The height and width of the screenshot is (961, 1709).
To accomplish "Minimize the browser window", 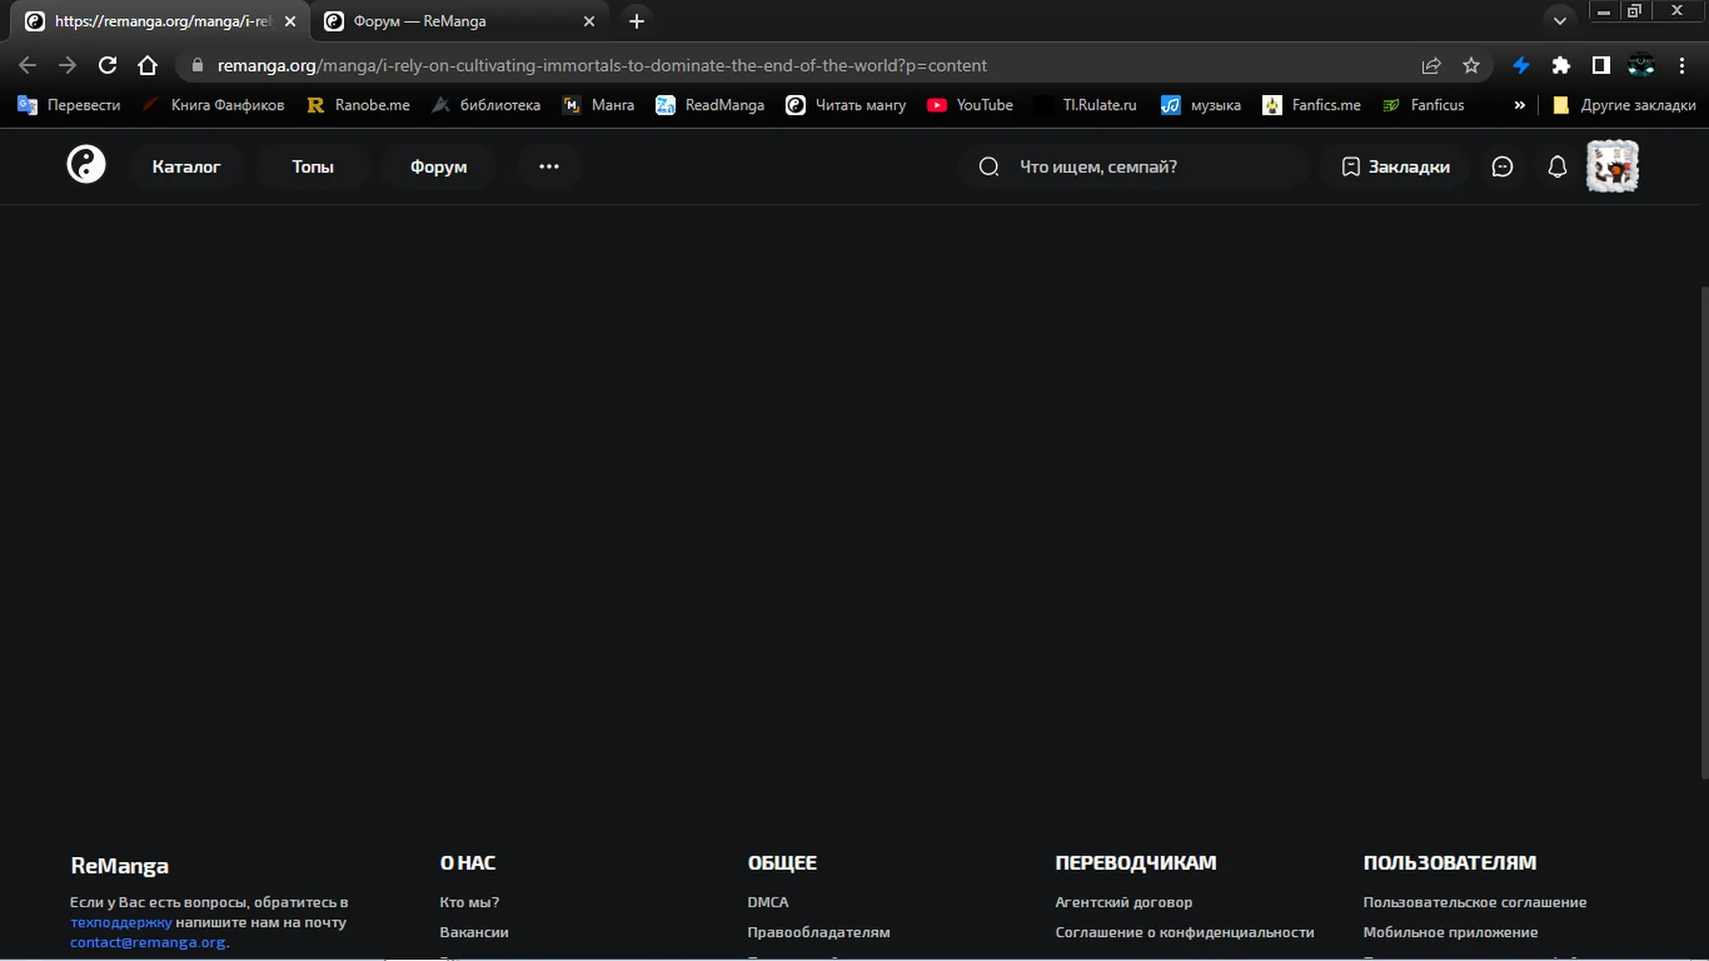I will (1603, 12).
